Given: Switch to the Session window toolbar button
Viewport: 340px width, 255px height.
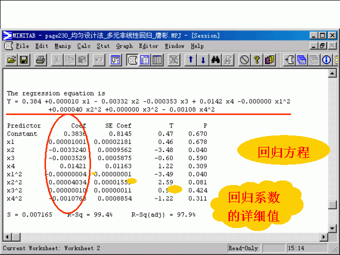Looking at the screenshot, I should 132,60.
